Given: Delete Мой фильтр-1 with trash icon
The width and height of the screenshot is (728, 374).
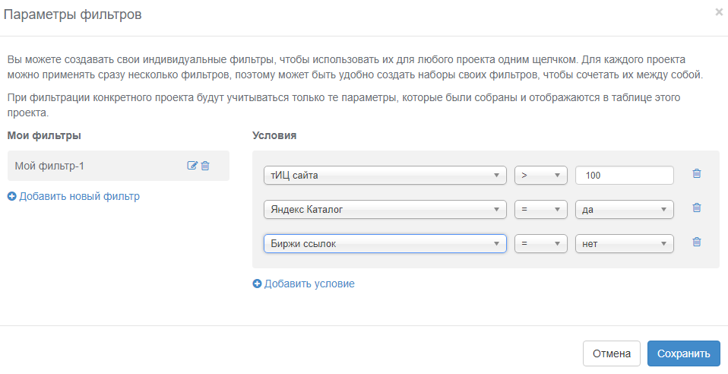Looking at the screenshot, I should (x=205, y=166).
